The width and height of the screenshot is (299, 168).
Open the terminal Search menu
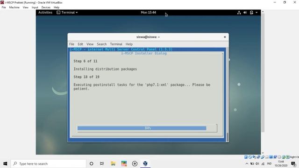click(102, 44)
